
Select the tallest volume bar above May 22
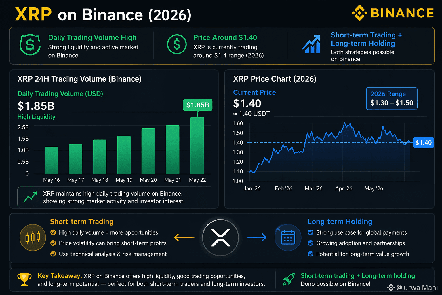pyautogui.click(x=197, y=145)
